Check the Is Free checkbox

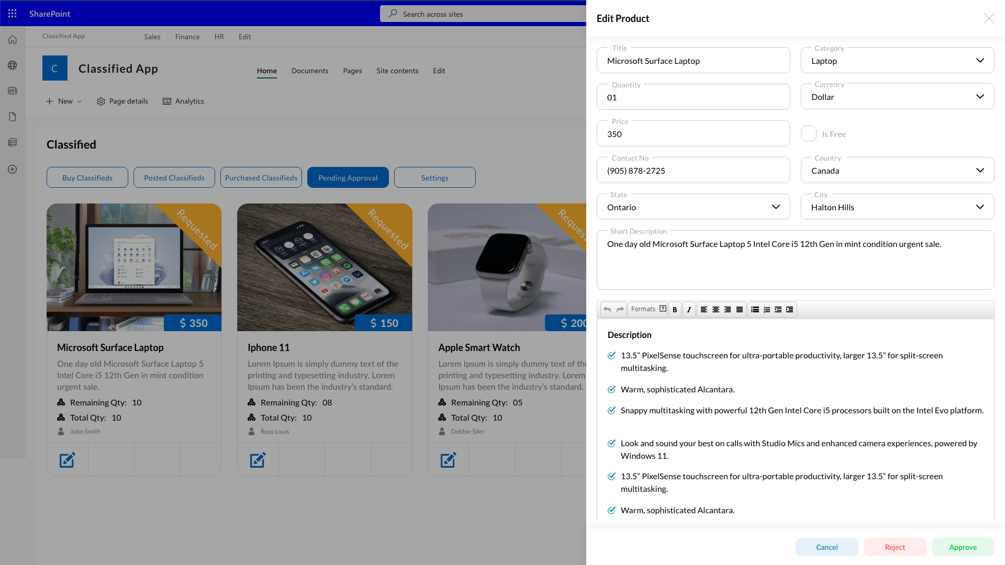(809, 133)
